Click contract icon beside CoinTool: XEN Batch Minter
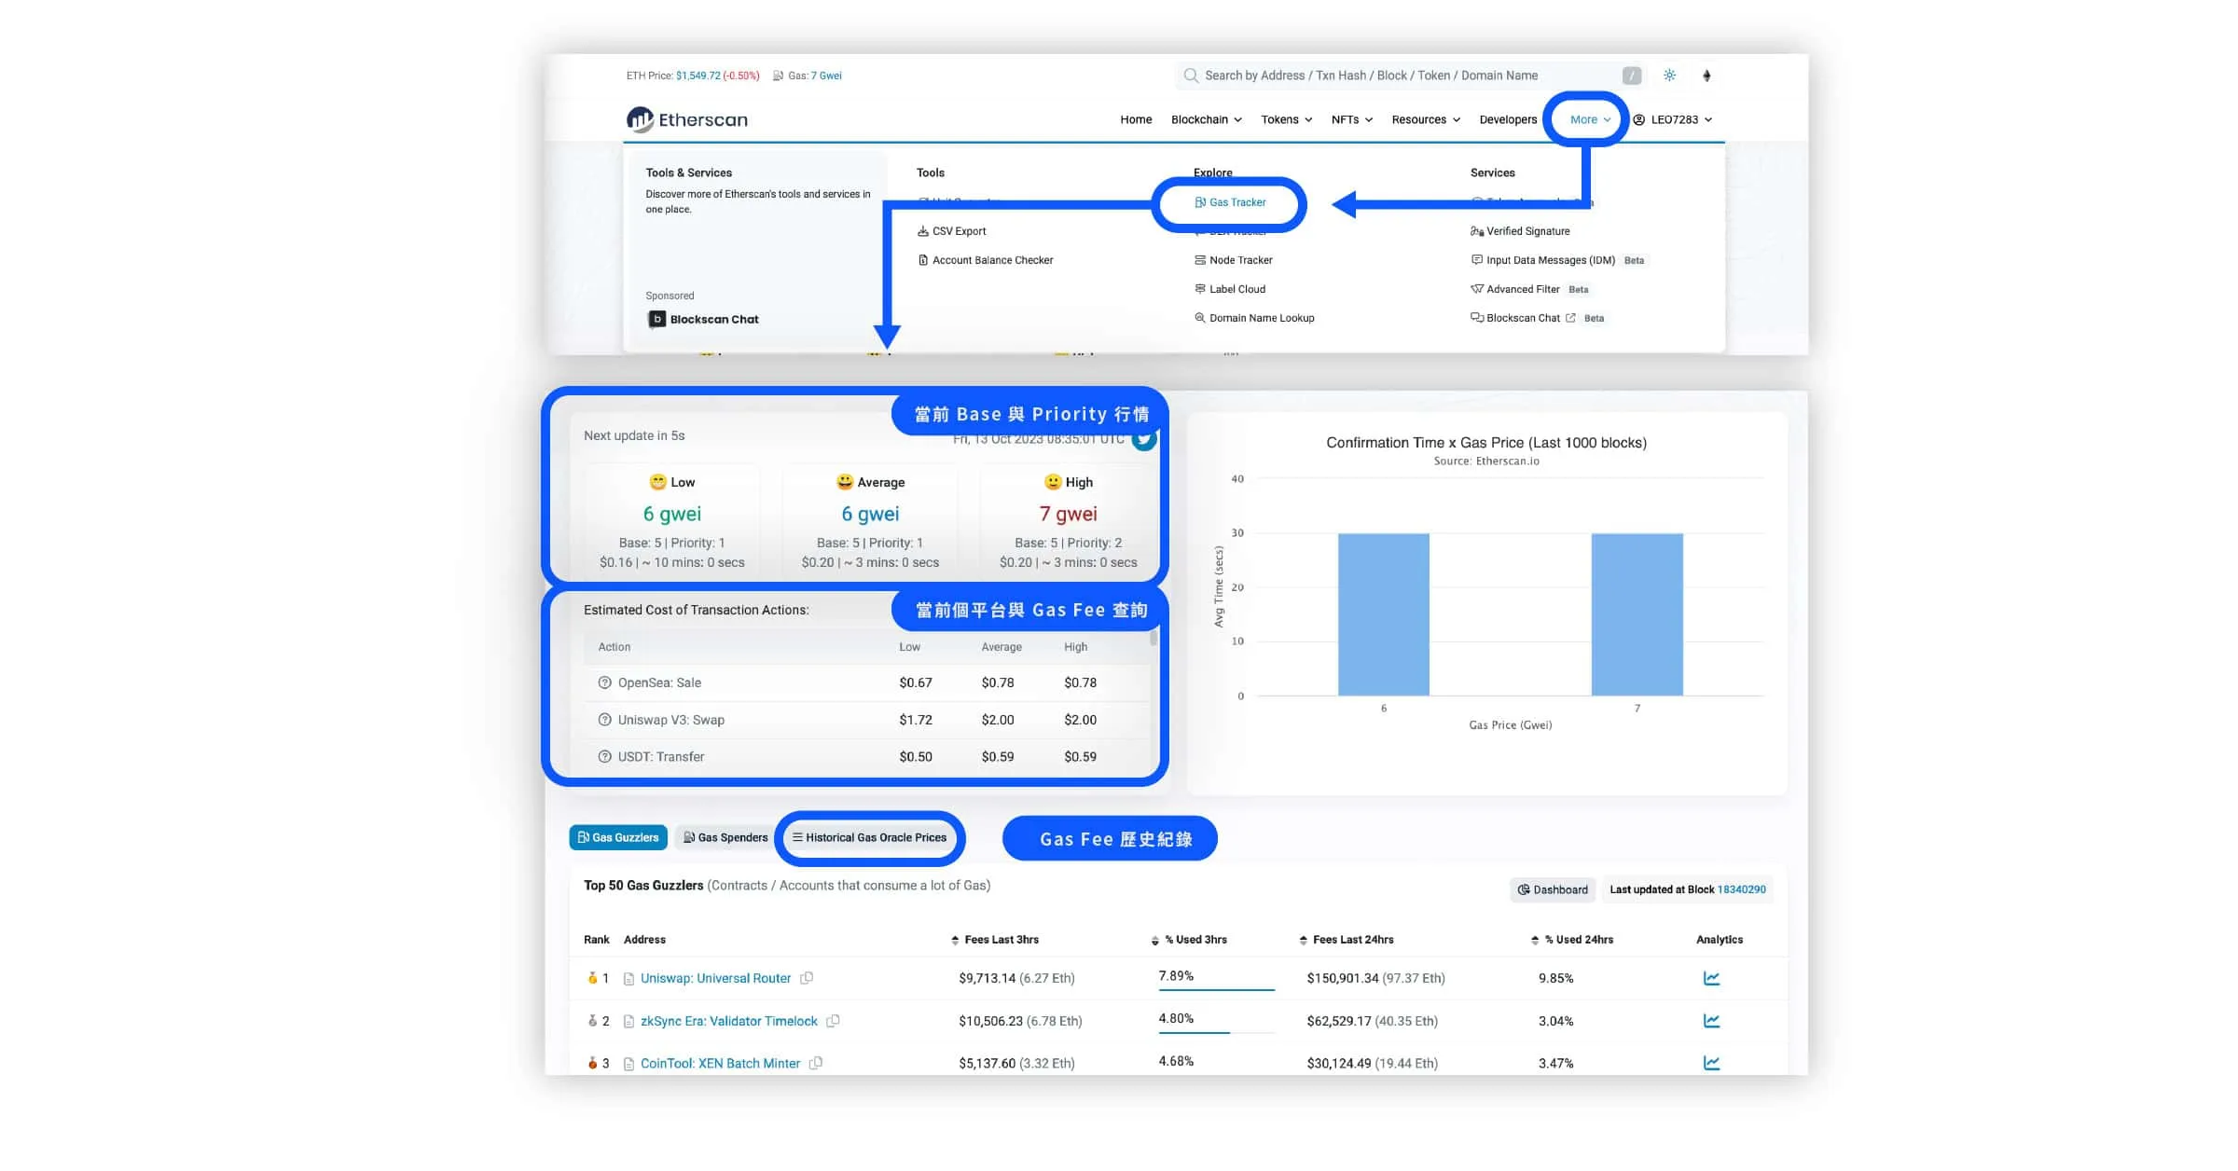Viewport: 2238px width, 1171px height. coord(629,1064)
